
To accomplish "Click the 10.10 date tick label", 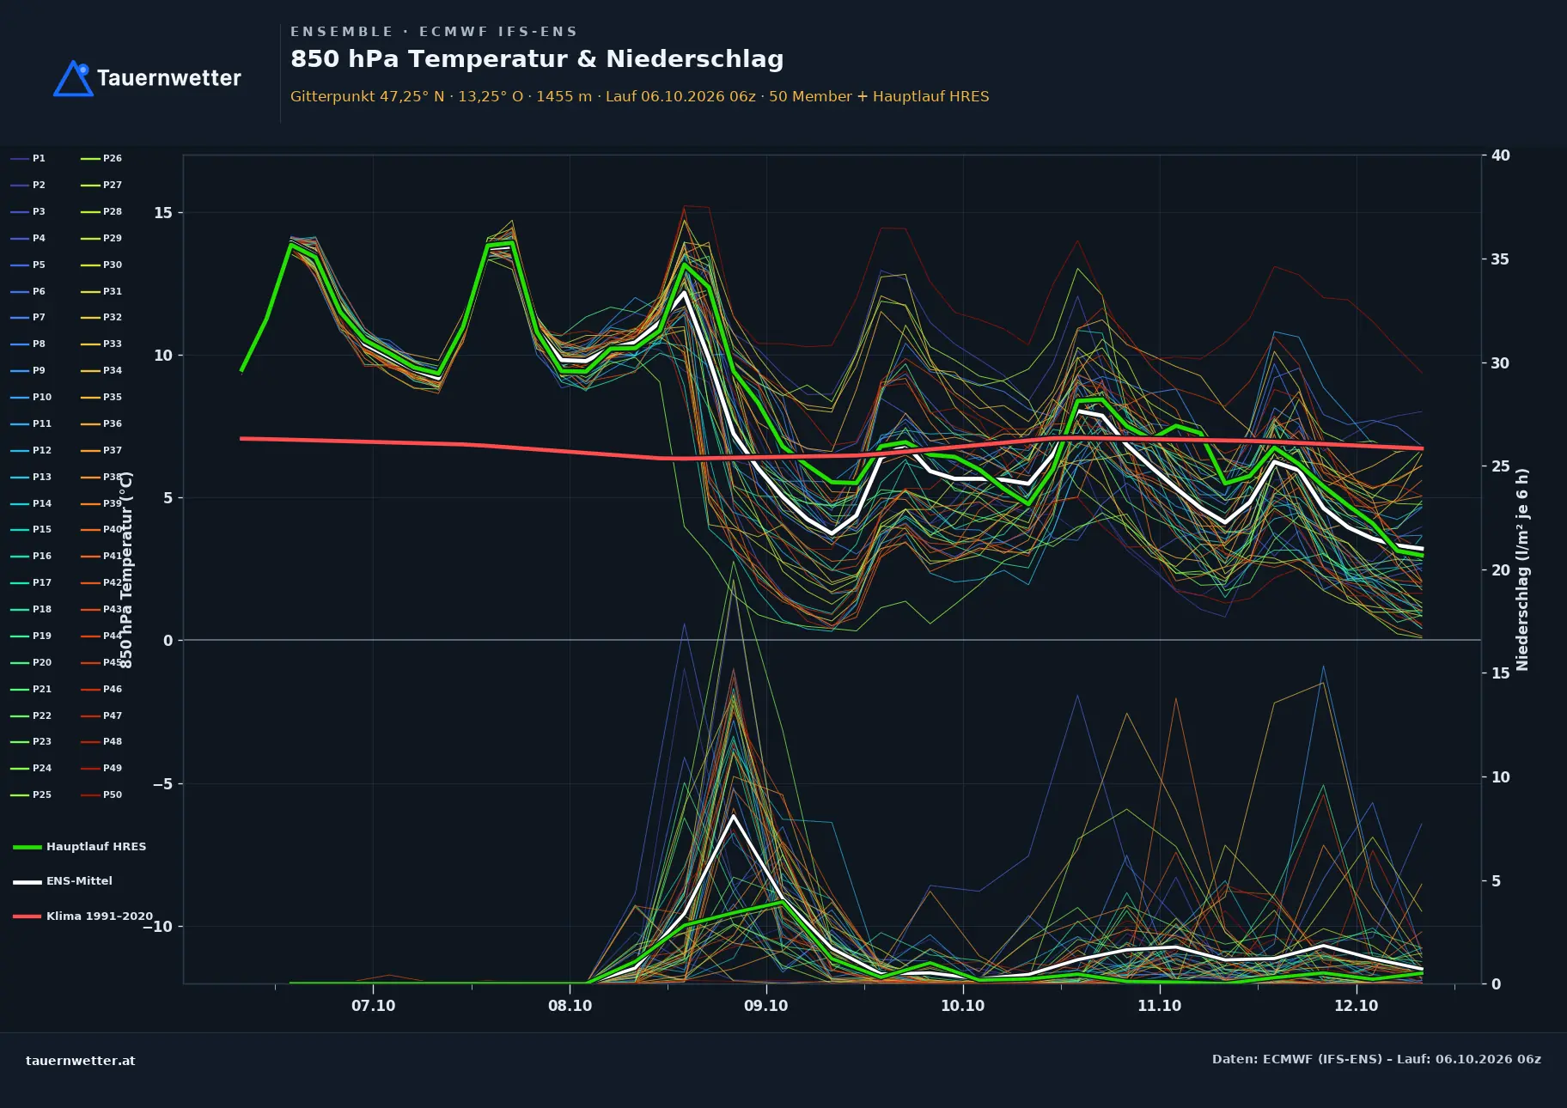I will [963, 1006].
